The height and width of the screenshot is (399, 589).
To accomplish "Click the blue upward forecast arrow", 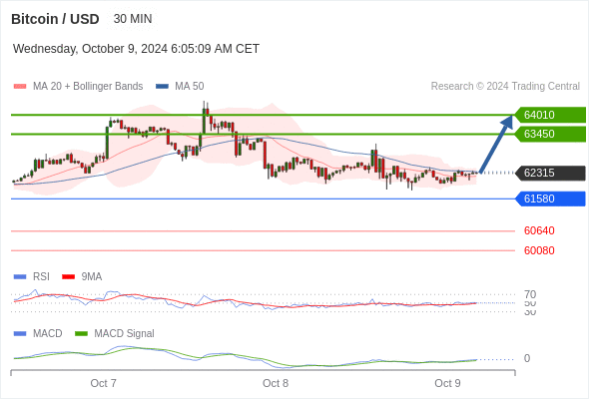I will coord(496,144).
